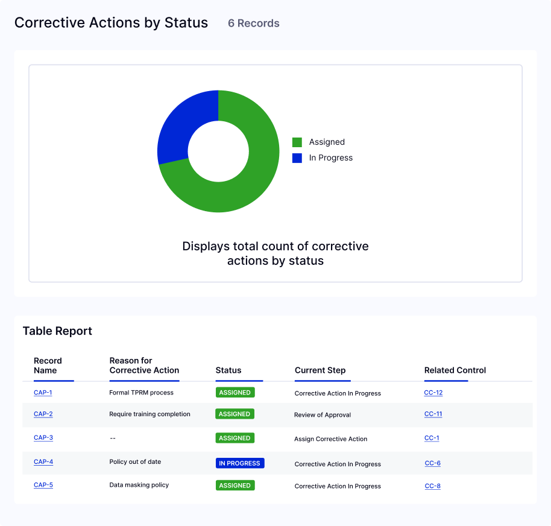Sort by the Record Name column header

point(48,366)
